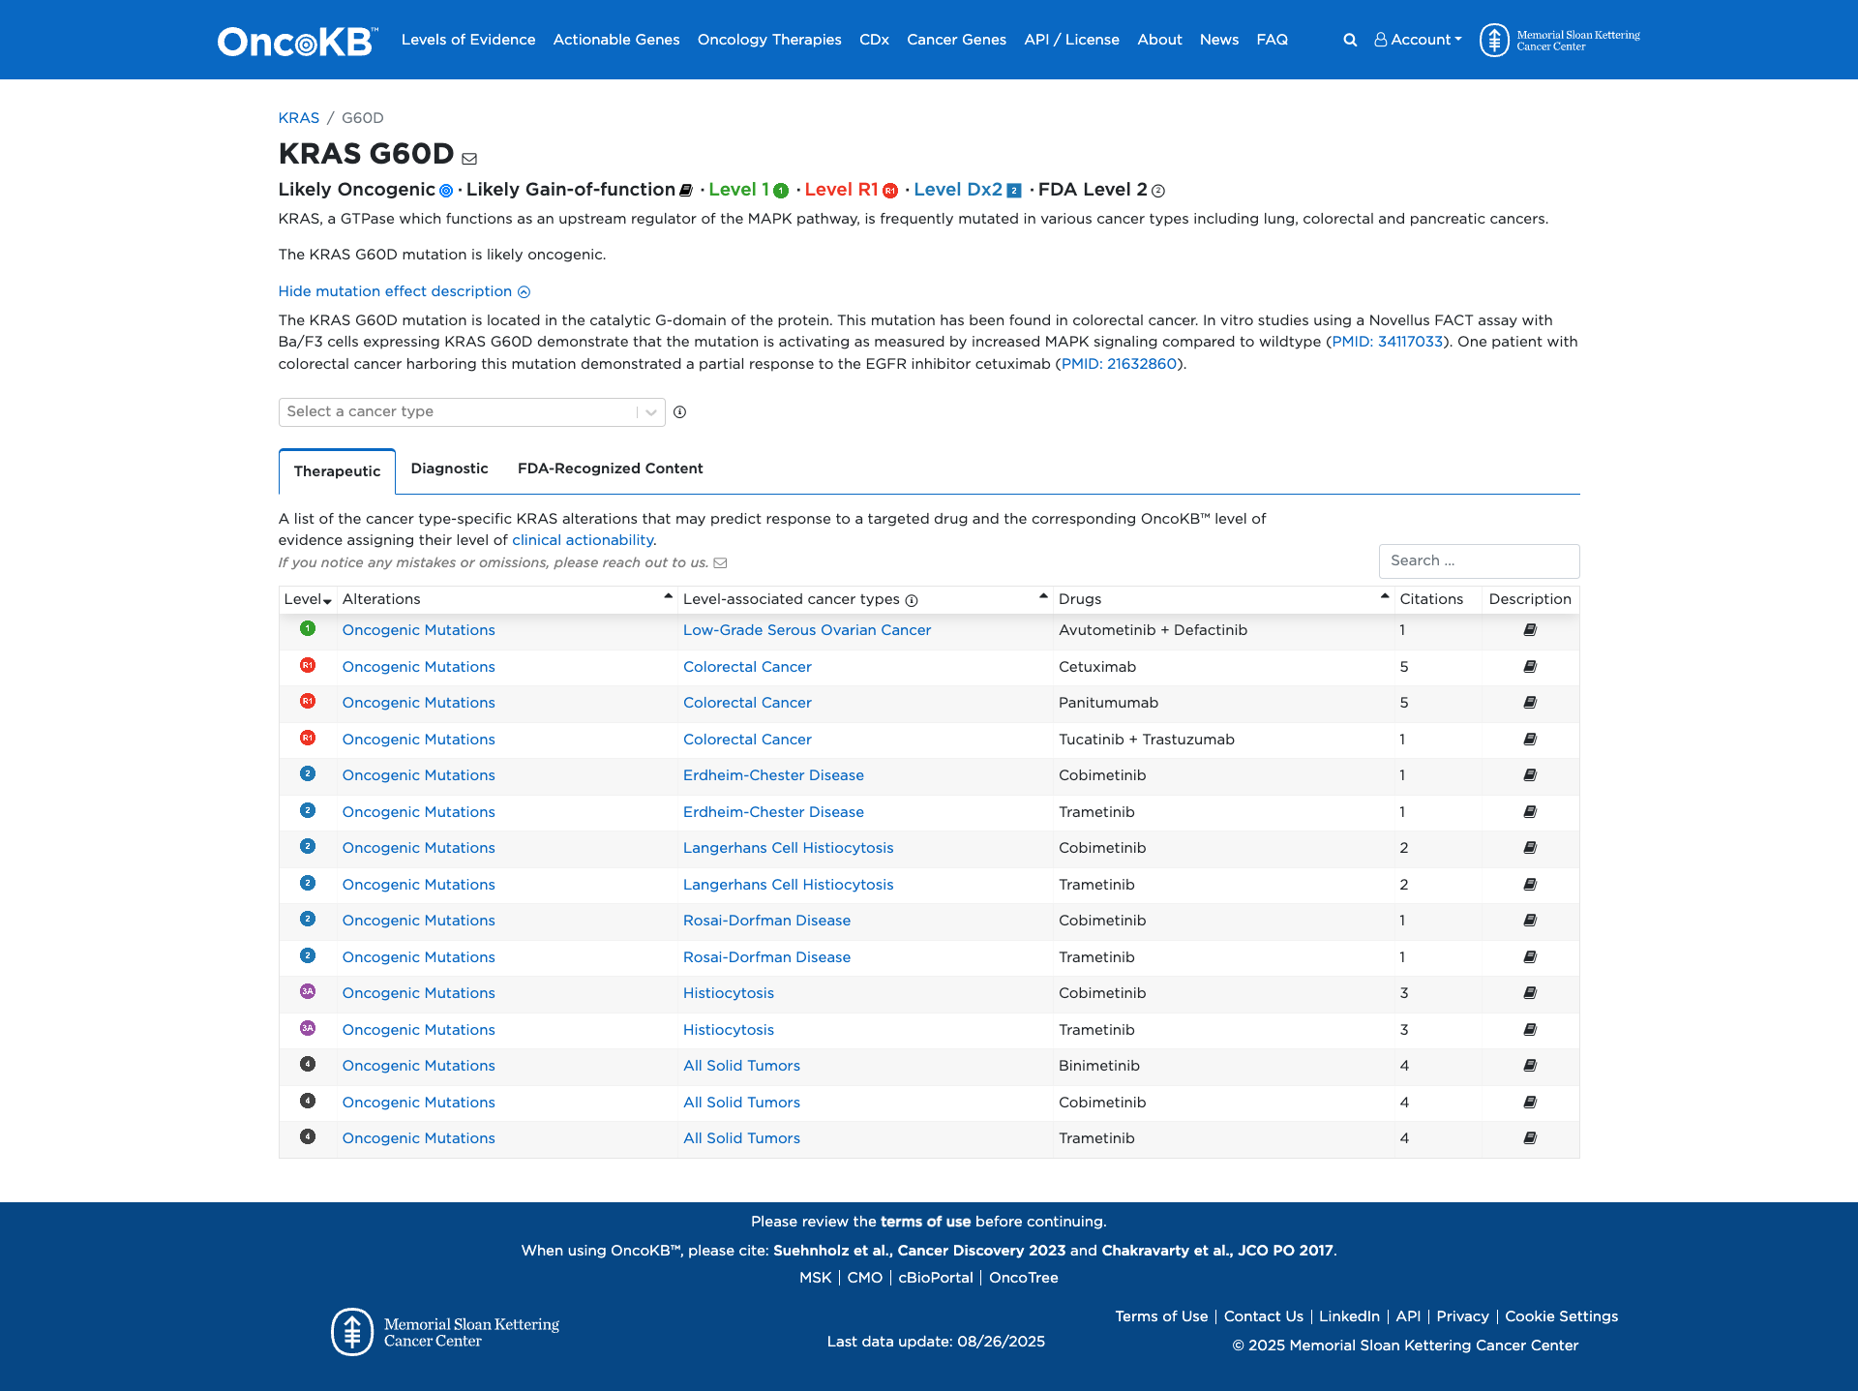Click the table Search input field
Screen dimensions: 1858x1391
tap(1478, 561)
